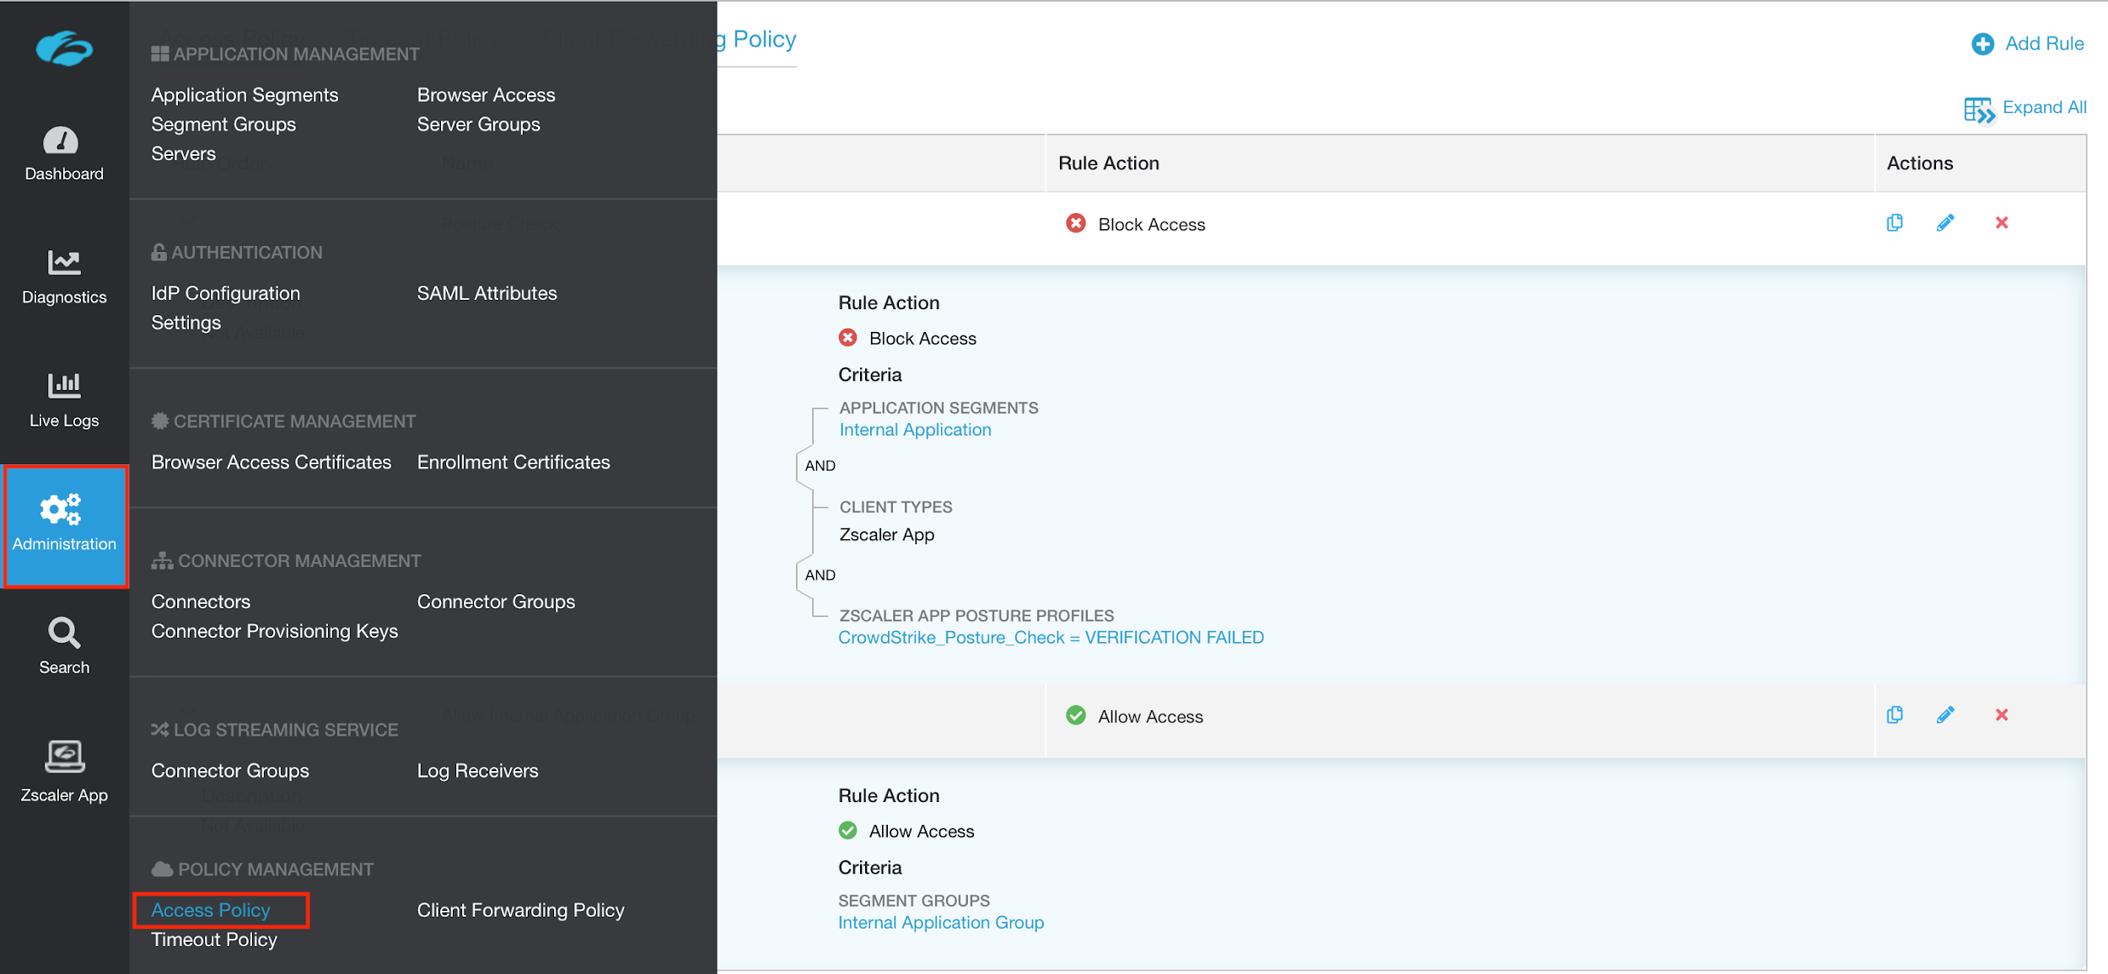Delete the Allow Access rule
Image resolution: width=2108 pixels, height=974 pixels.
(2002, 715)
